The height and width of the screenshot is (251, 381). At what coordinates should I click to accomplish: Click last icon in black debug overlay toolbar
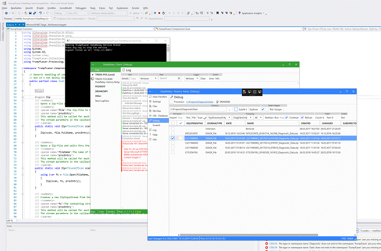(260, 92)
